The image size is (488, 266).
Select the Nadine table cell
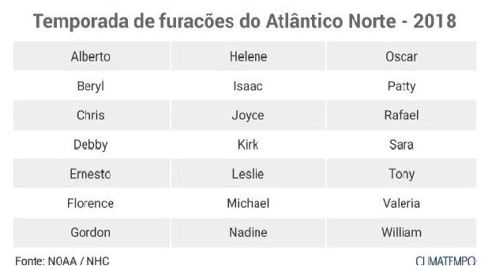pyautogui.click(x=248, y=233)
